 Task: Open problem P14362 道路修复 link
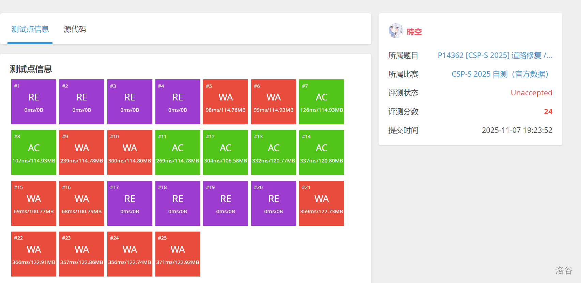pos(494,56)
